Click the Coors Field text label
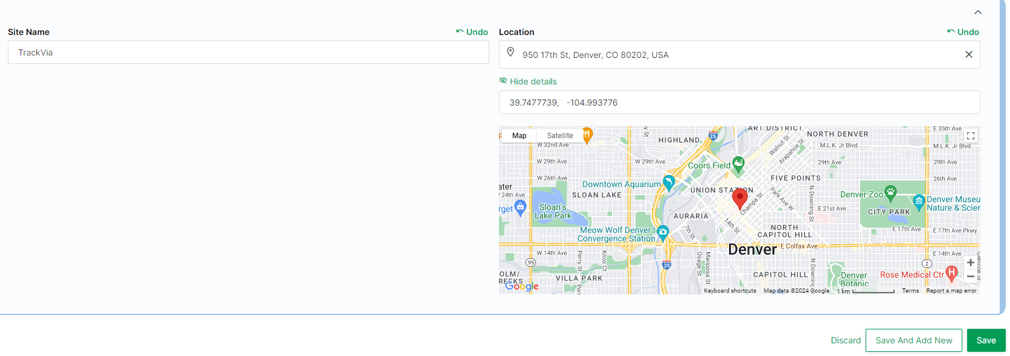 tap(709, 165)
